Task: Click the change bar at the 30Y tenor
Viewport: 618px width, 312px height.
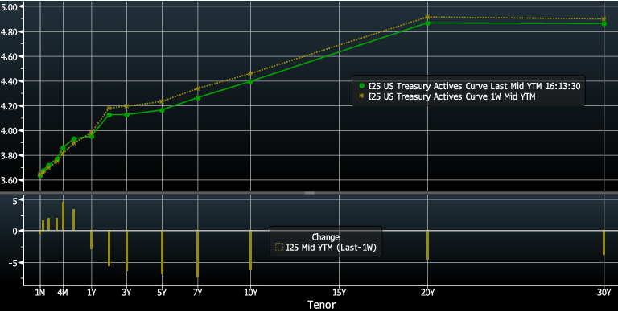Action: (x=604, y=243)
